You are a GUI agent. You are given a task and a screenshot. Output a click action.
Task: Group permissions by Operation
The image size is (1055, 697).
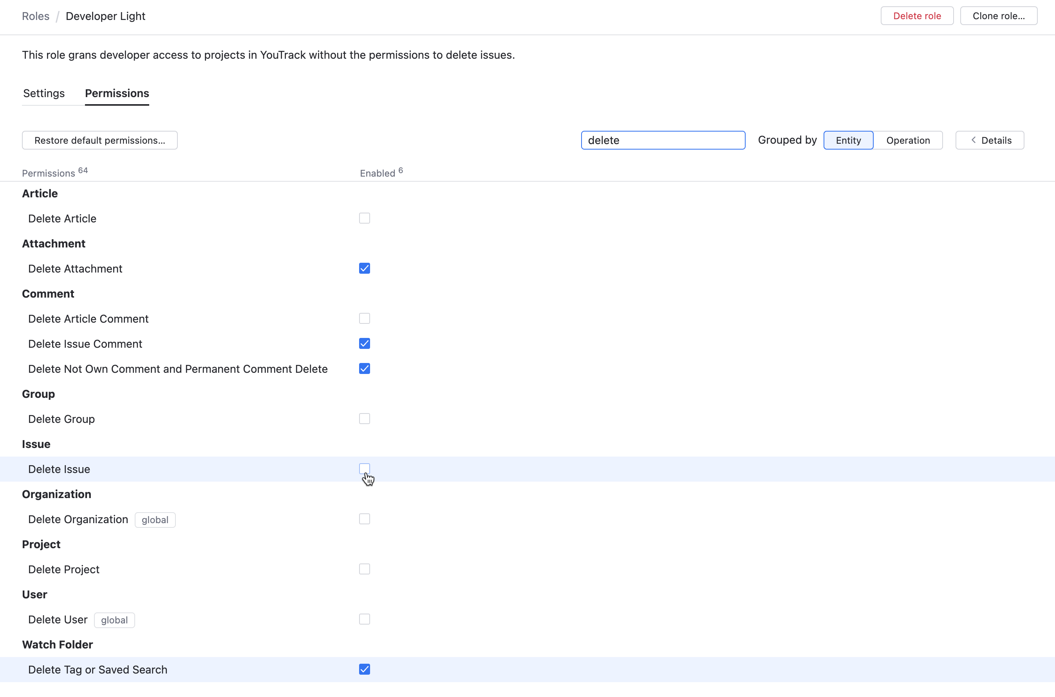point(908,140)
